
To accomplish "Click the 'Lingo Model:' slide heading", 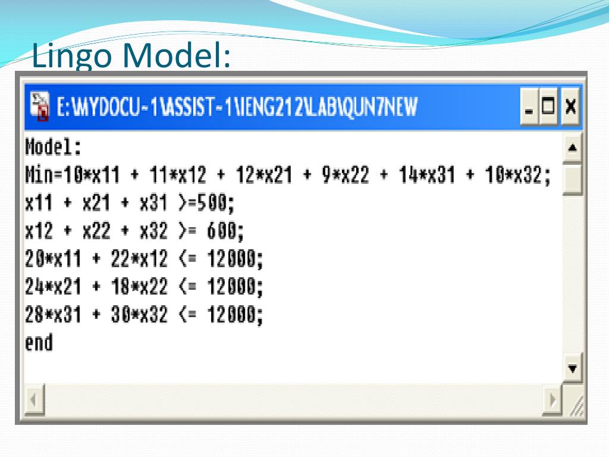I will [131, 55].
